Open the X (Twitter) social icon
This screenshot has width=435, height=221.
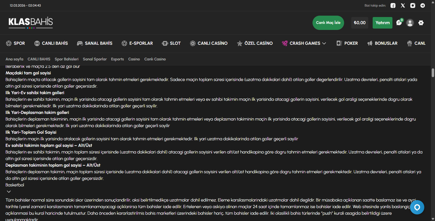point(403,5)
